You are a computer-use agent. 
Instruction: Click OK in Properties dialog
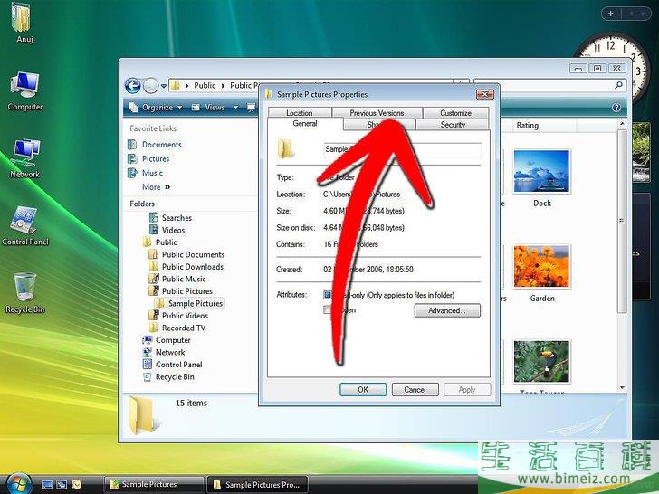click(x=363, y=389)
